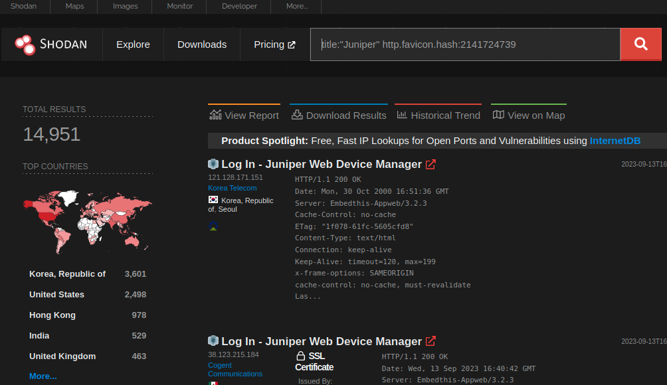Image resolution: width=667 pixels, height=385 pixels.
Task: Click the device icon next to second result title
Action: pyautogui.click(x=213, y=341)
